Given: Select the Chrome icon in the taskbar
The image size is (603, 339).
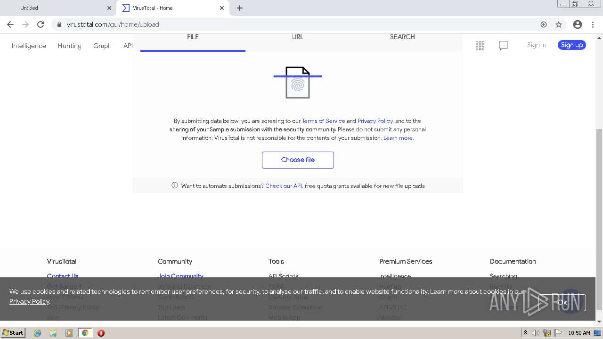Looking at the screenshot, I should tap(85, 333).
